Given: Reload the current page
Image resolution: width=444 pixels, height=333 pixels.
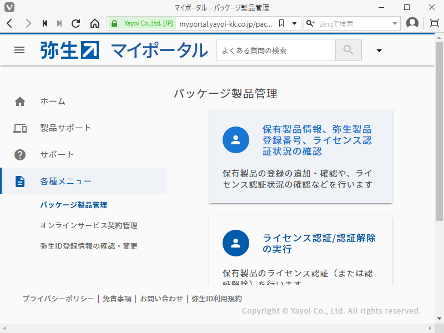Looking at the screenshot, I should point(75,23).
